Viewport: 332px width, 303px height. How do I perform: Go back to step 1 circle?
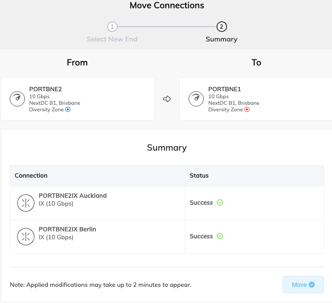[x=112, y=27]
